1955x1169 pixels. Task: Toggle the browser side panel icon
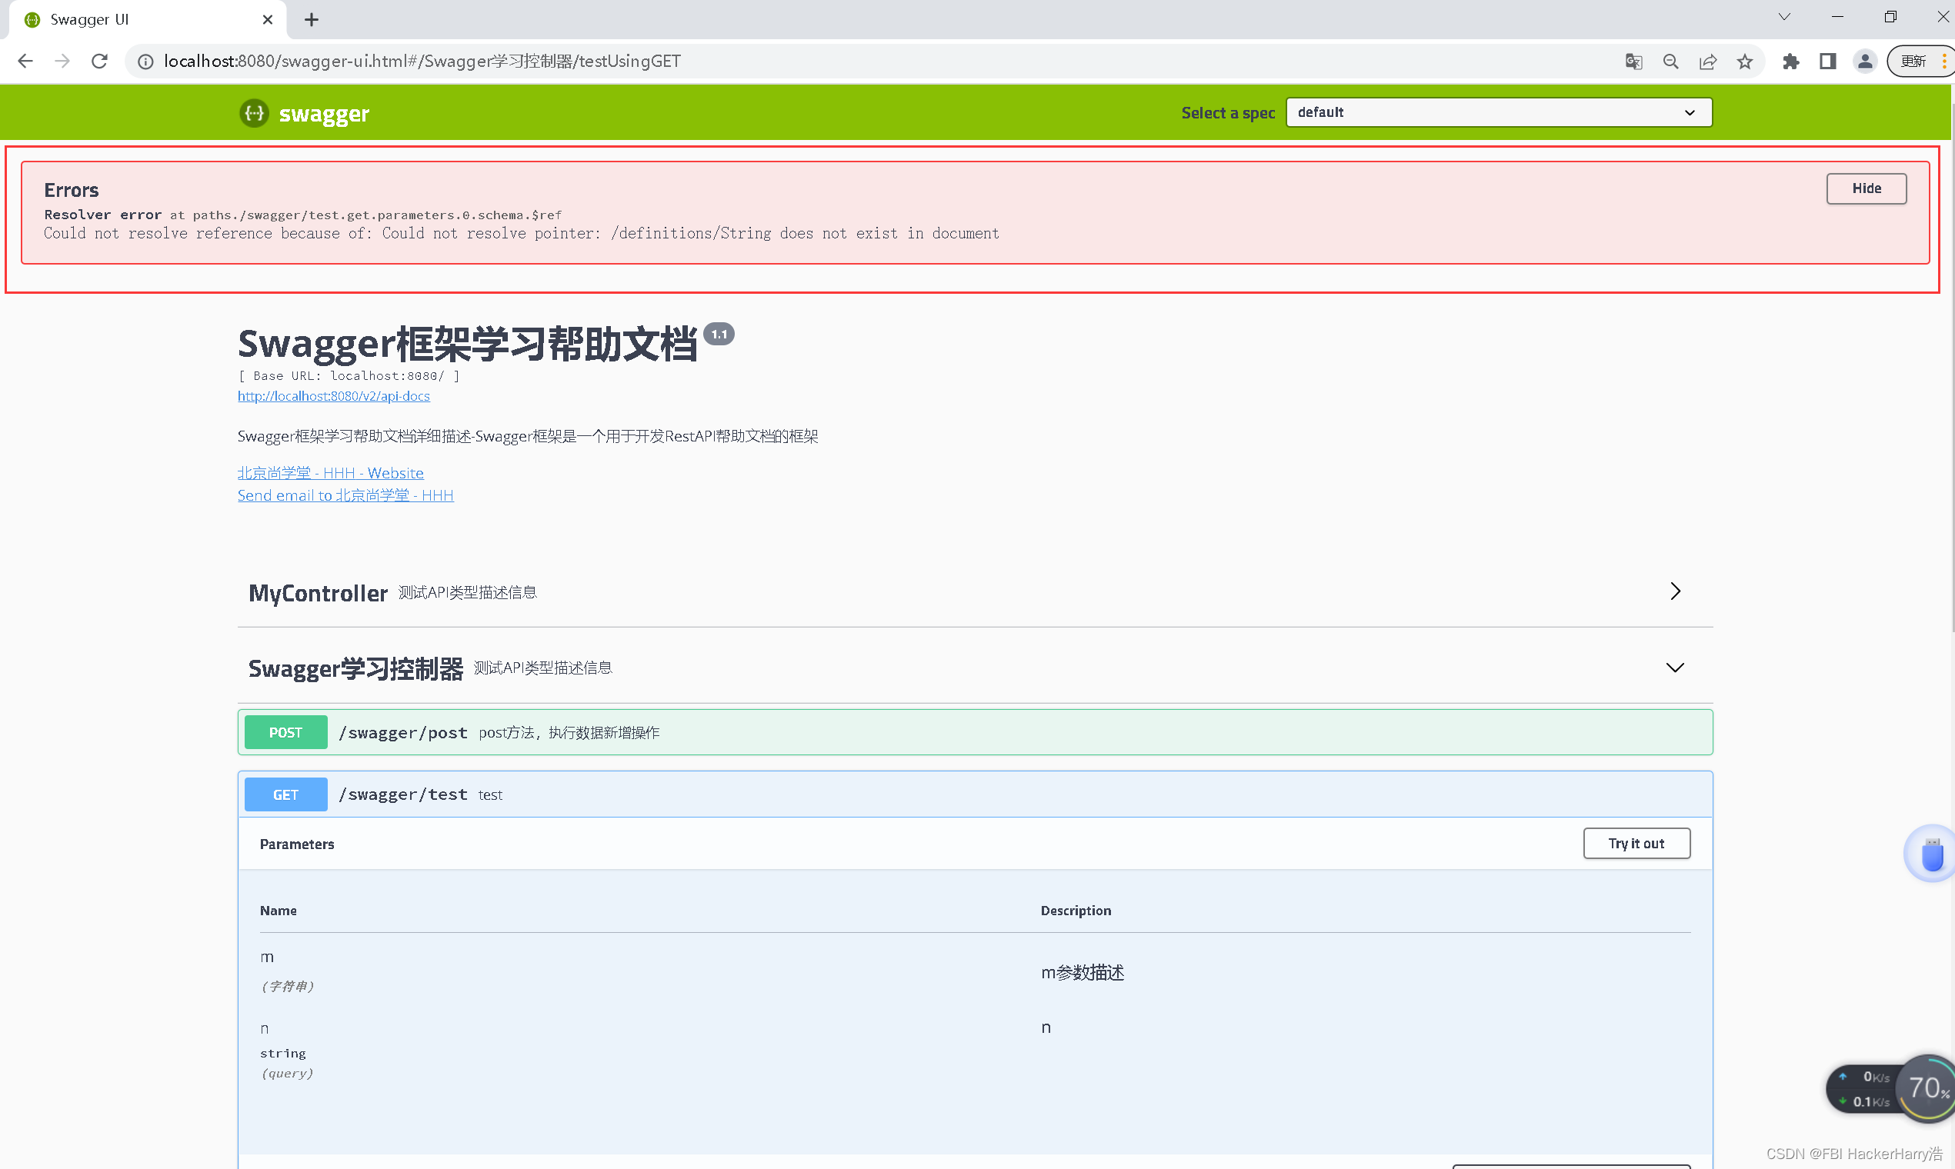[1827, 61]
